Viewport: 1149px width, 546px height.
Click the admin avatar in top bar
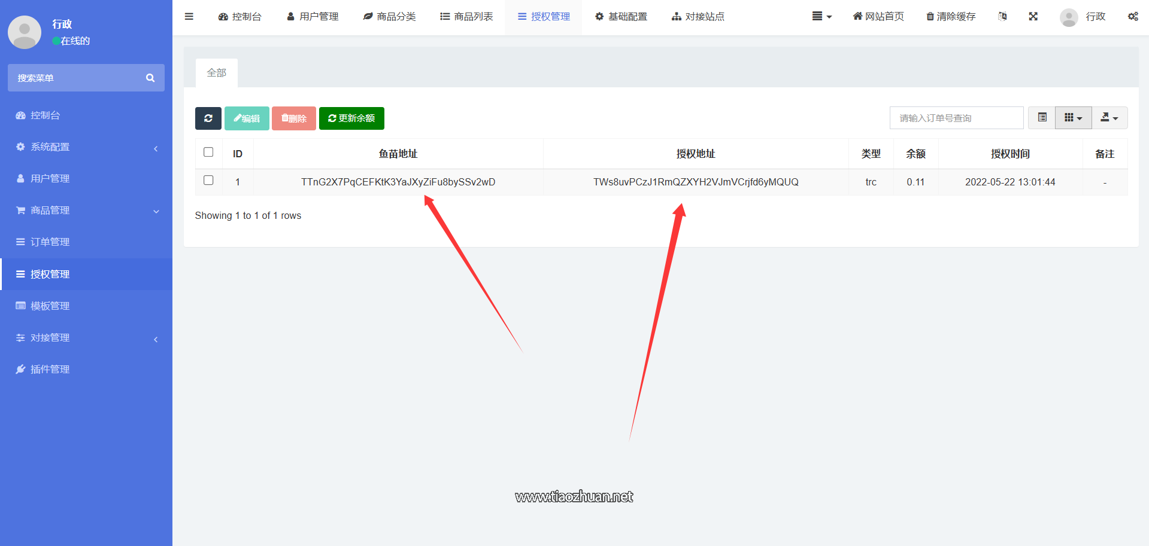click(x=1069, y=17)
